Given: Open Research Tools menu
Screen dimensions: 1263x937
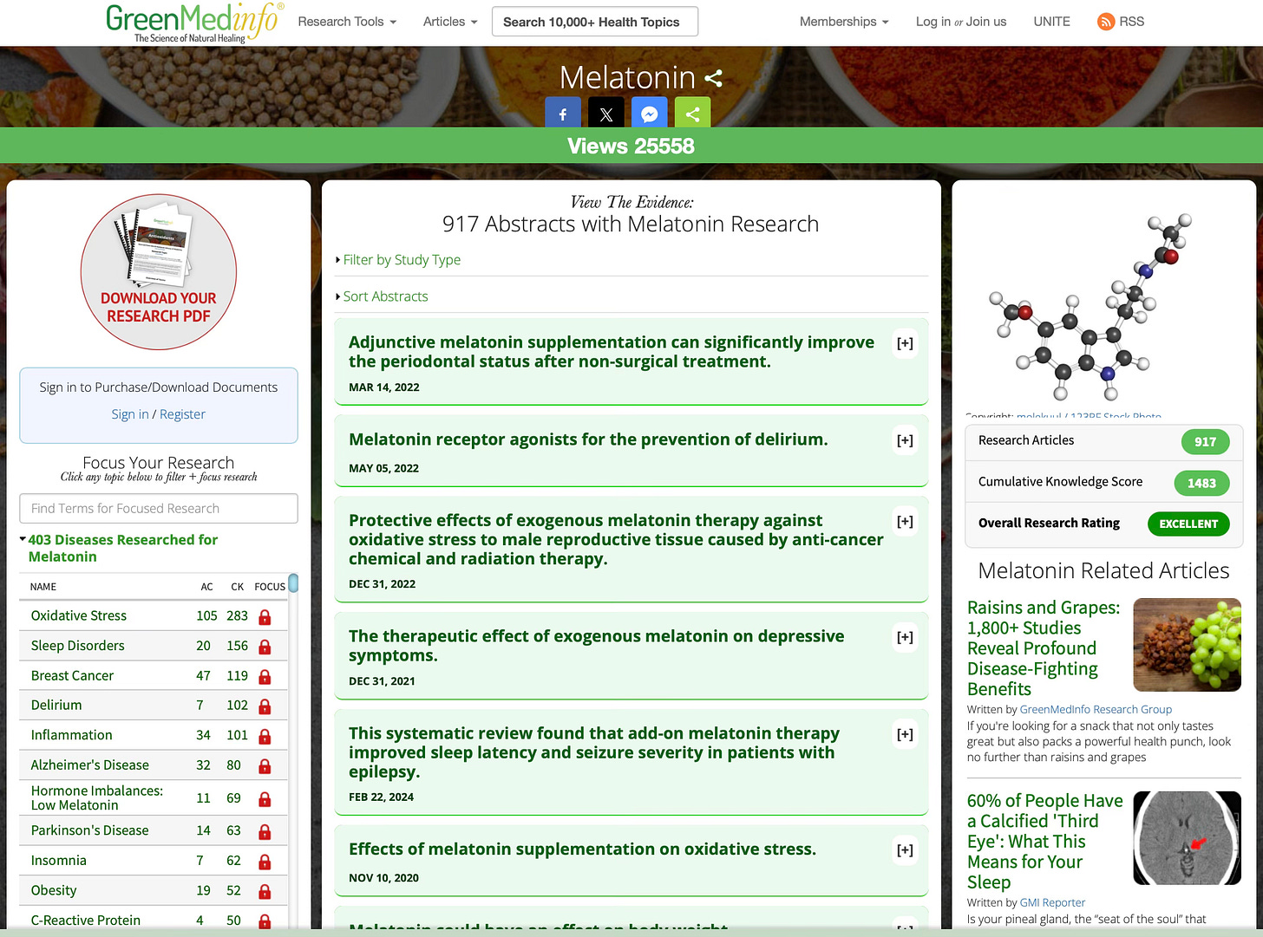Looking at the screenshot, I should [x=347, y=22].
